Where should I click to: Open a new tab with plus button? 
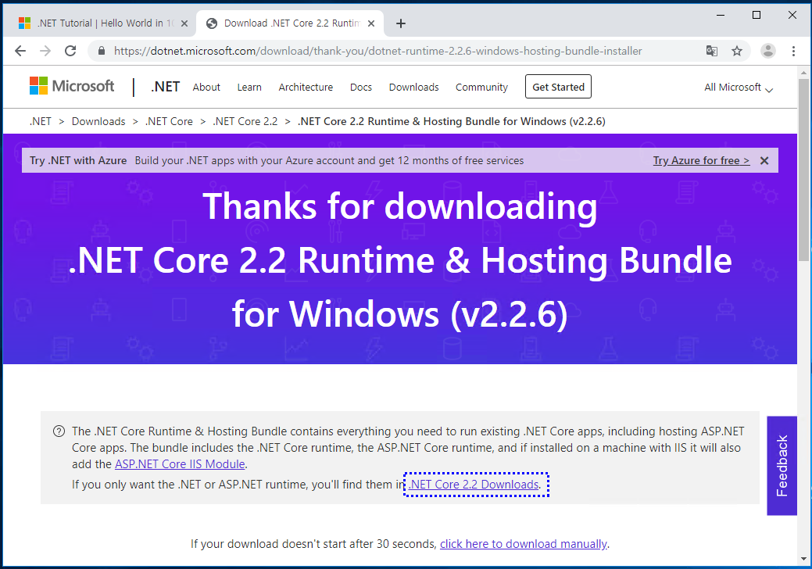click(x=400, y=23)
